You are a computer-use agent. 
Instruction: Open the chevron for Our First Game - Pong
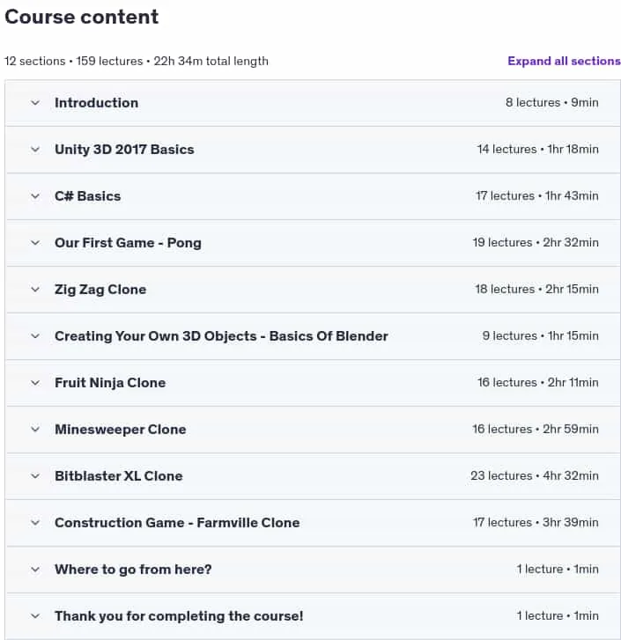tap(35, 243)
